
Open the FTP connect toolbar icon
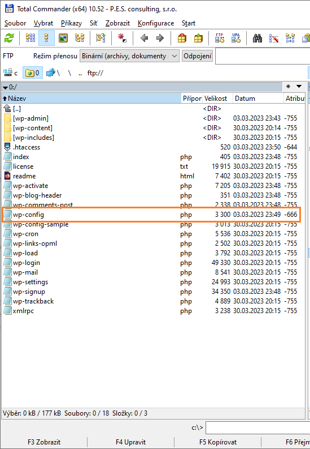coord(220,38)
